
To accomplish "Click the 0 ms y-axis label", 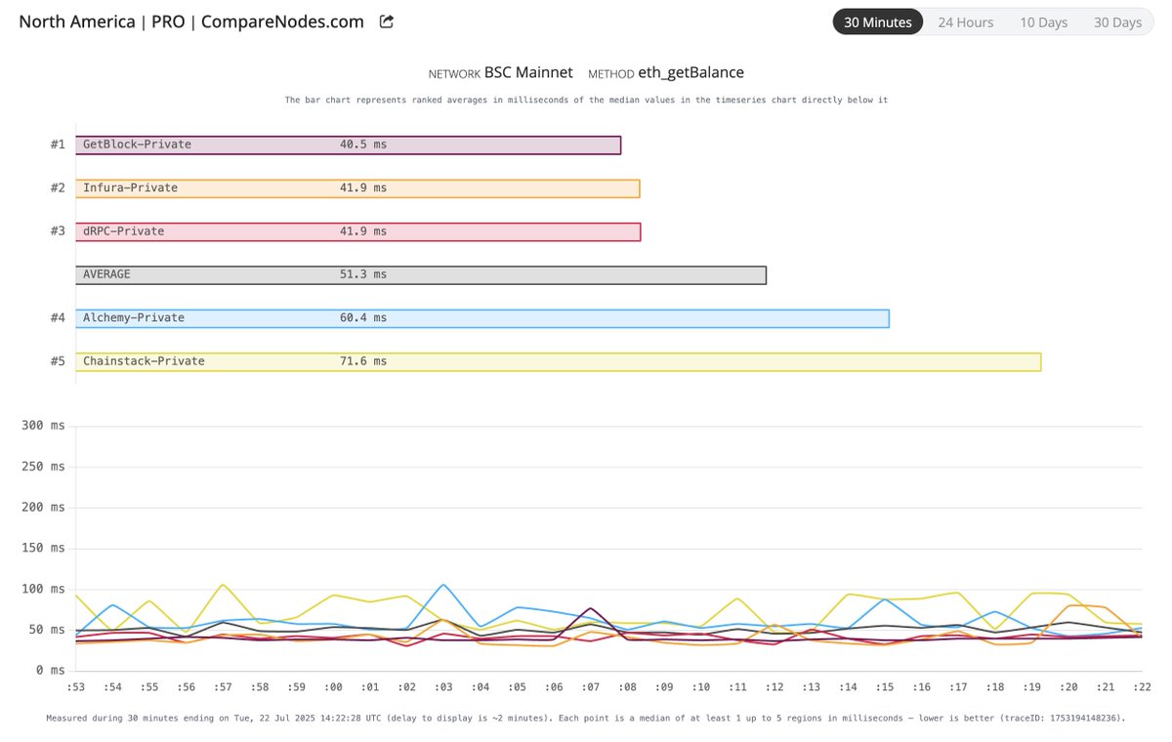I will (x=51, y=671).
